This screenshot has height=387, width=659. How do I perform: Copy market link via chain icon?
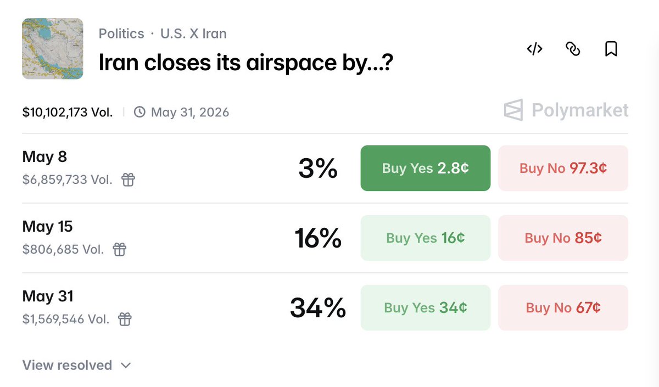573,49
